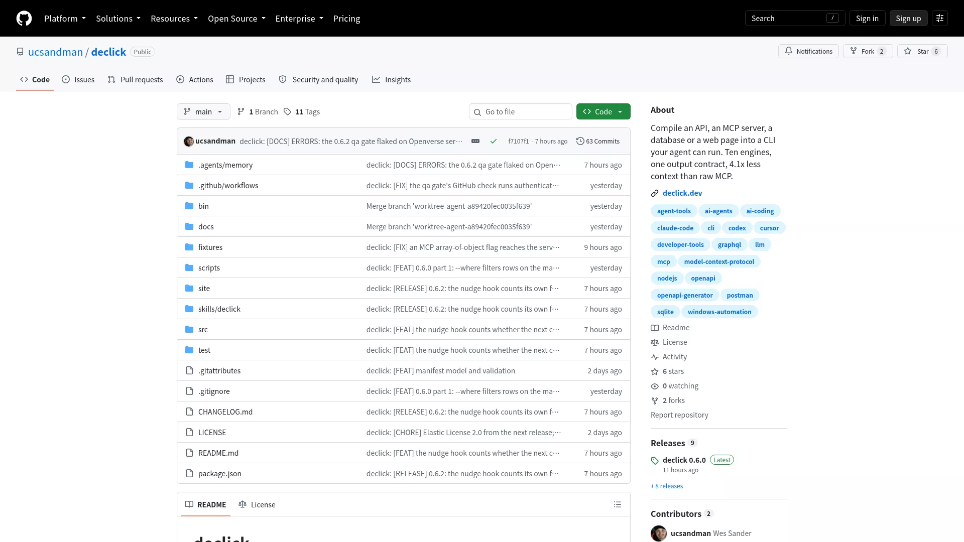Click the GitHub logo icon
Screen dimensions: 964x542
[x=24, y=19]
